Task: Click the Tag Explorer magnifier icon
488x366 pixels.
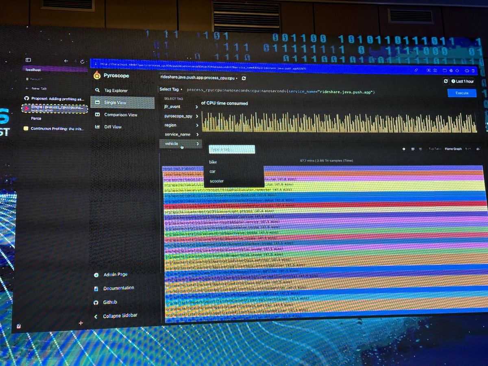Action: (97, 90)
